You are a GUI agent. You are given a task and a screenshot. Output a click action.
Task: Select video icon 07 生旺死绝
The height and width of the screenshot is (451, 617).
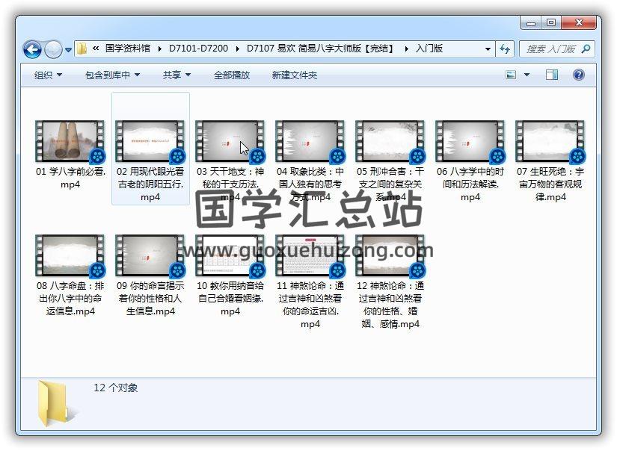[x=550, y=141]
